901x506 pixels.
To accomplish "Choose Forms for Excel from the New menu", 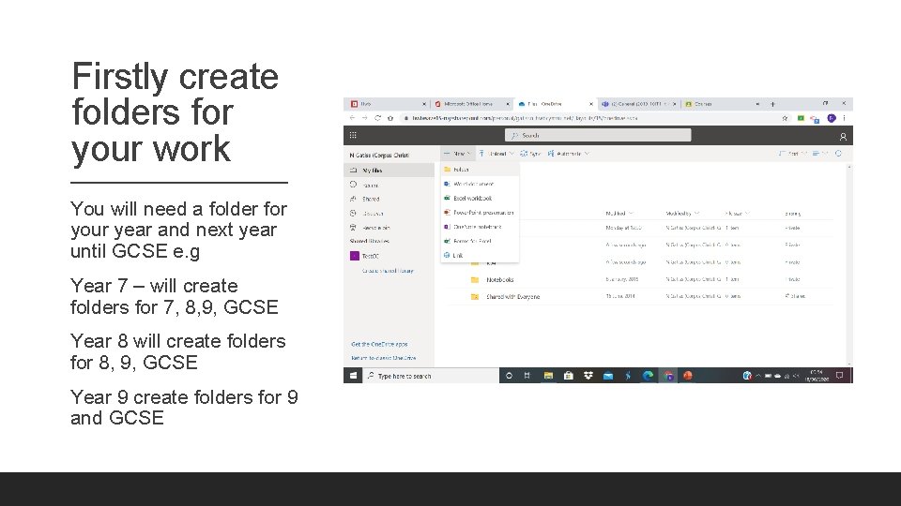I will 480,241.
